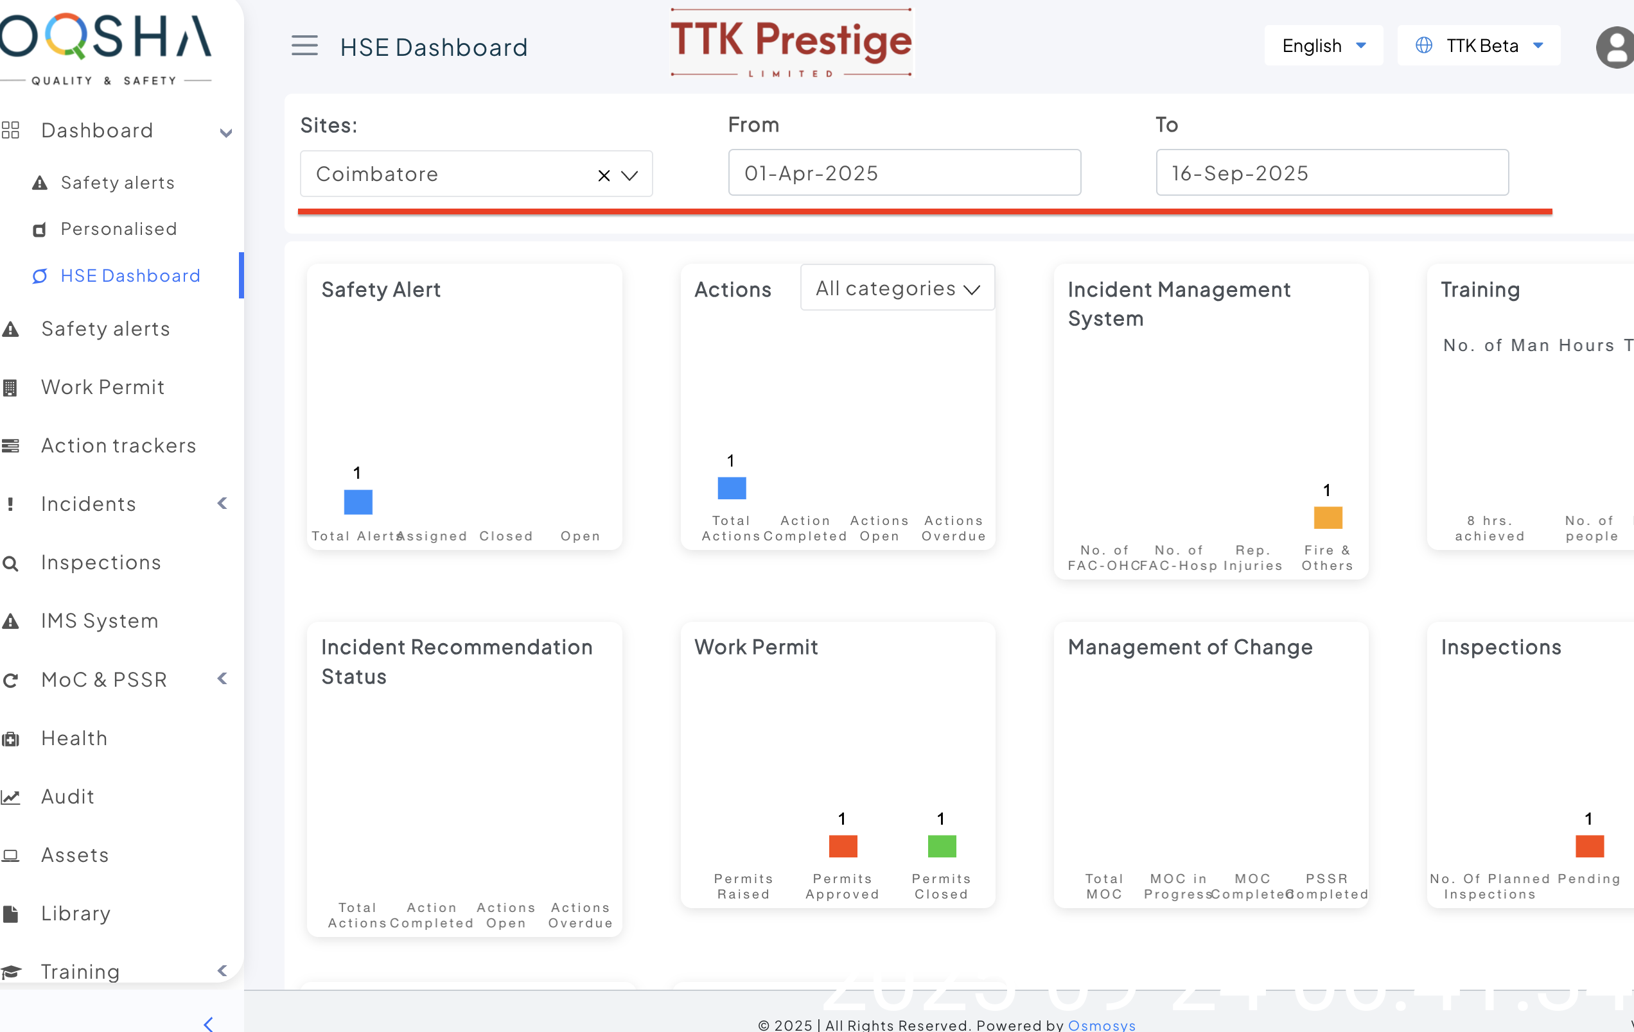Click the Work Permit sidebar icon
Image resolution: width=1634 pixels, height=1032 pixels.
coord(10,388)
